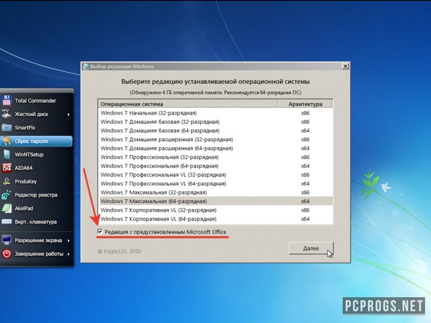This screenshot has width=431, height=323.
Task: Launch AIDA64 red icon
Action: tap(6, 168)
